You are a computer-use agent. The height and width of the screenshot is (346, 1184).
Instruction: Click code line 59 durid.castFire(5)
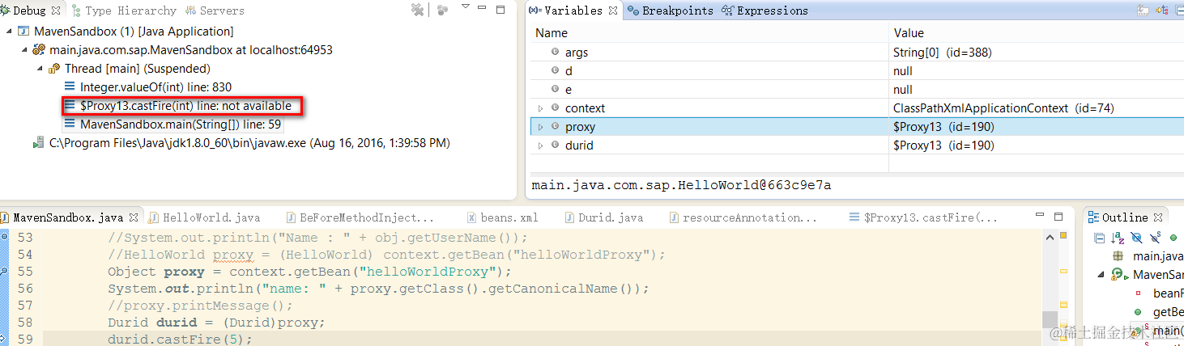coord(181,340)
